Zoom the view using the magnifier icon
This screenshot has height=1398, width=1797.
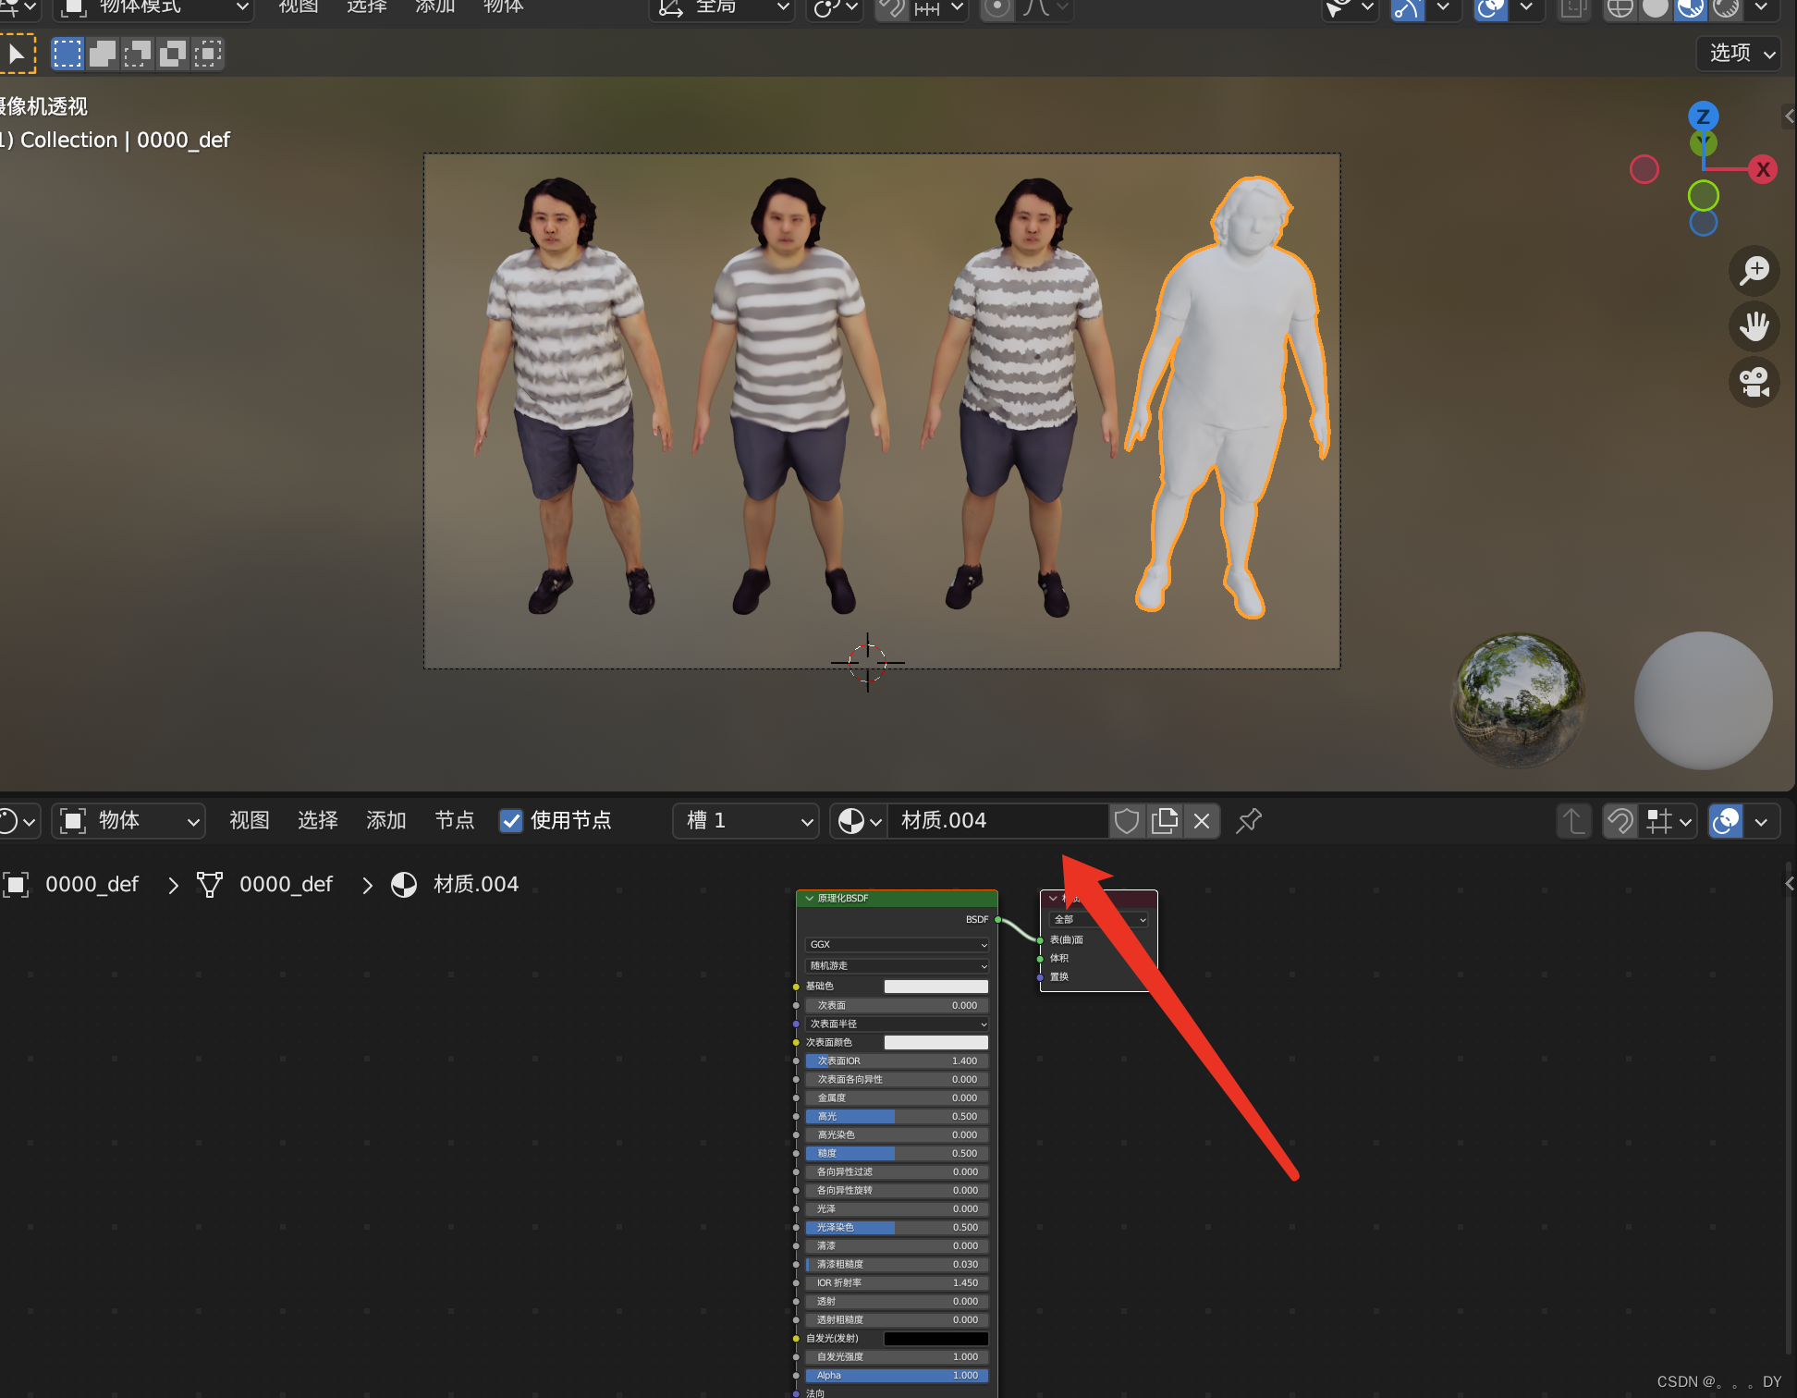[1754, 271]
